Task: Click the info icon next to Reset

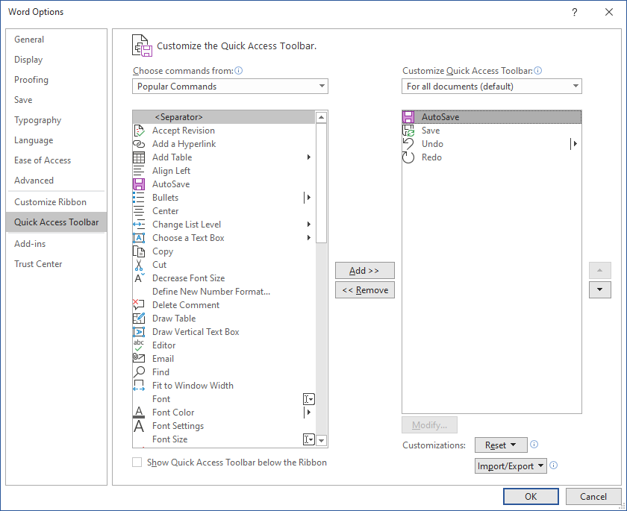Action: 534,445
